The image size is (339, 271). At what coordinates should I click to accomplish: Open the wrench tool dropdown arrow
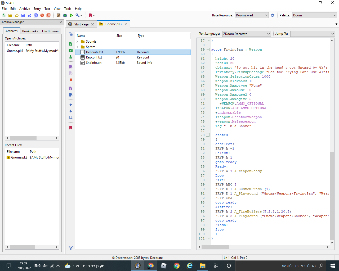pyautogui.click(x=81, y=15)
